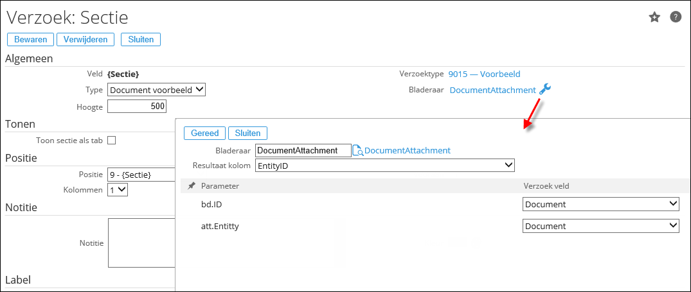Toggle the 'Toon sectie als tab' checkbox

click(x=111, y=140)
